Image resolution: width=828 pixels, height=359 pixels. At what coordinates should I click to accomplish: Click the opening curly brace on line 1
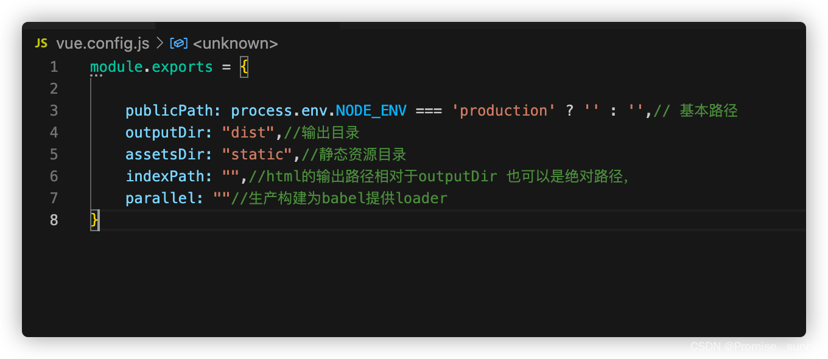[244, 67]
